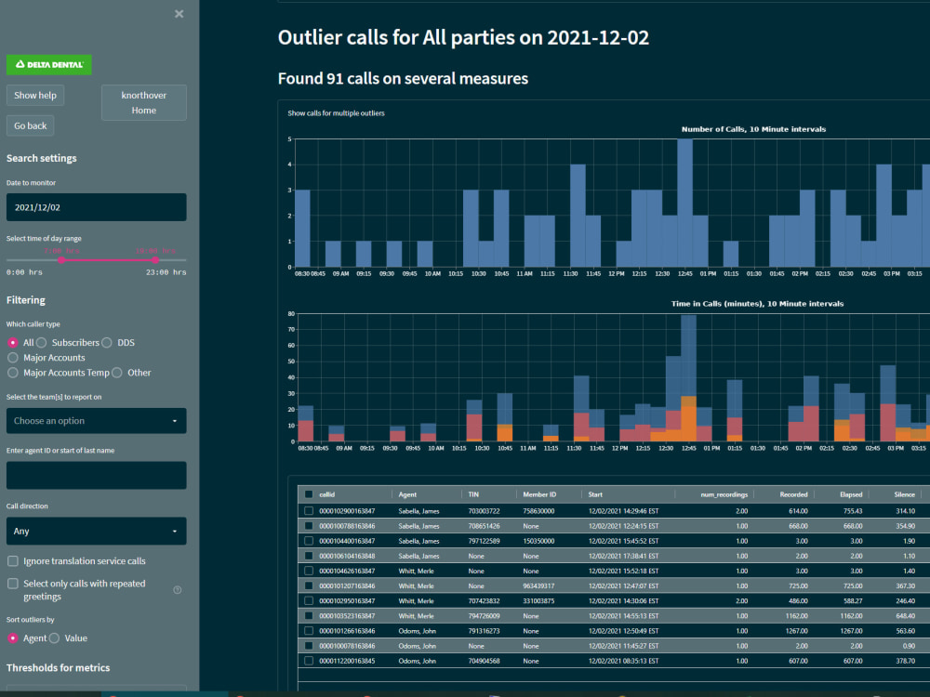930x697 pixels.
Task: Click TIN cell 704904568
Action: click(484, 661)
